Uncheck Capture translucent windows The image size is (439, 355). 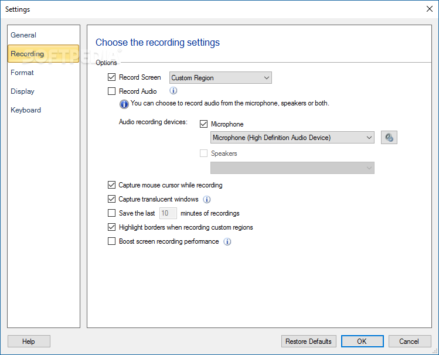click(x=111, y=199)
